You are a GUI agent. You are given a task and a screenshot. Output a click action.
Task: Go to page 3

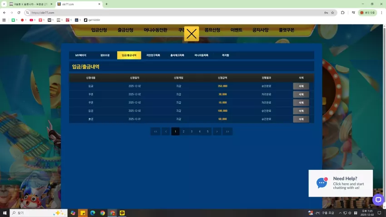pyautogui.click(x=192, y=131)
